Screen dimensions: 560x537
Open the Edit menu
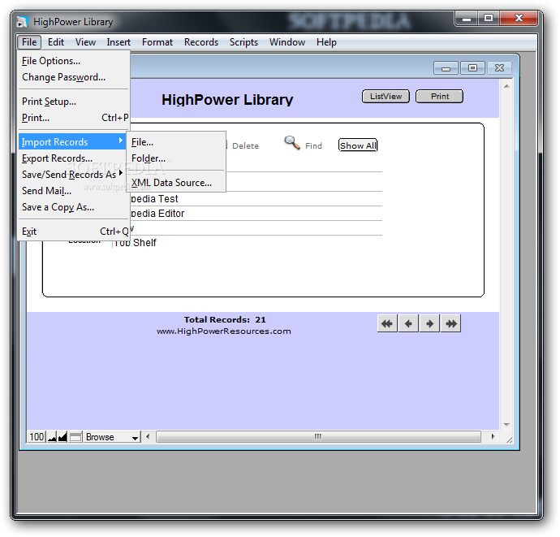click(56, 42)
